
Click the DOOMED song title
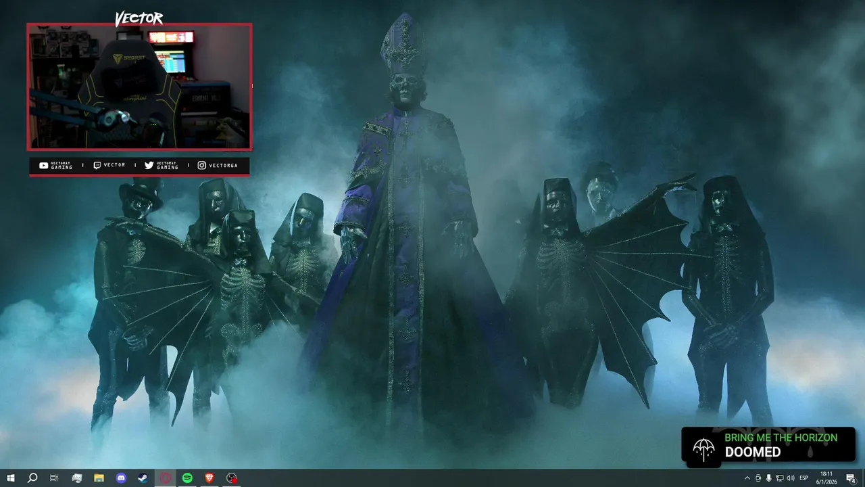coord(753,453)
